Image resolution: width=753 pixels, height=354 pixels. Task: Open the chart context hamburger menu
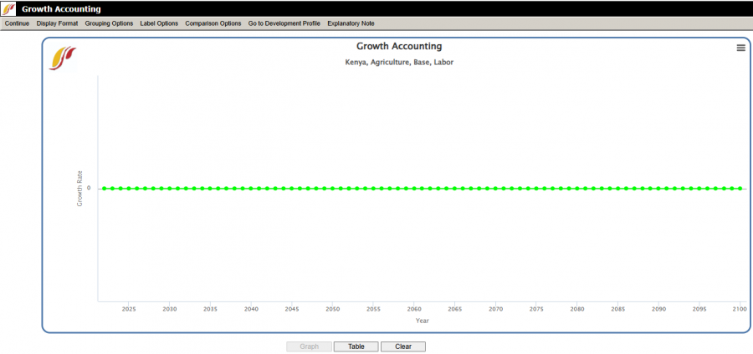[x=740, y=48]
